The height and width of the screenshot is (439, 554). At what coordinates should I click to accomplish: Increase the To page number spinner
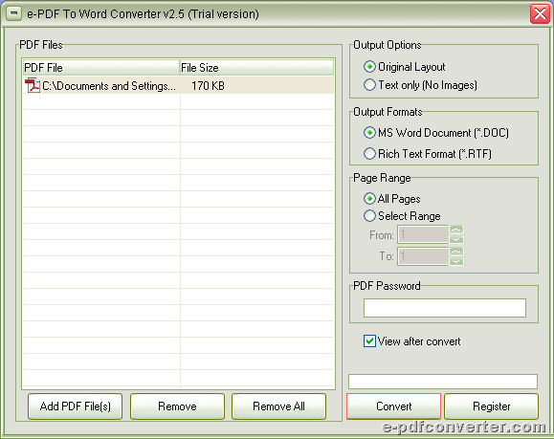456,252
